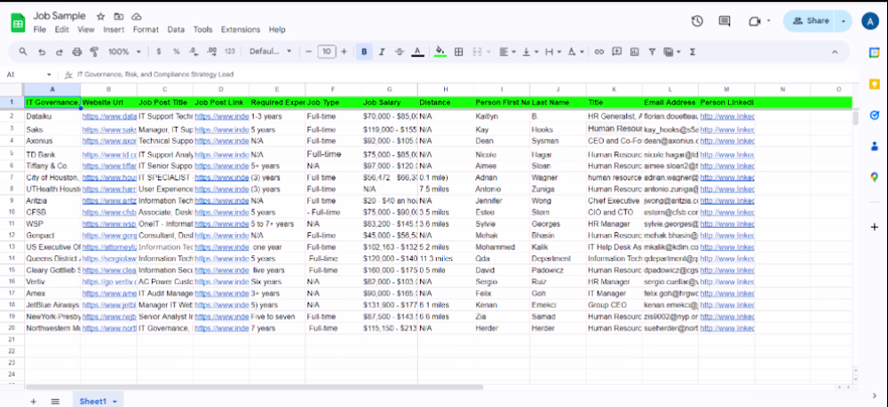Redo the last undone action
The width and height of the screenshot is (888, 407).
(59, 51)
